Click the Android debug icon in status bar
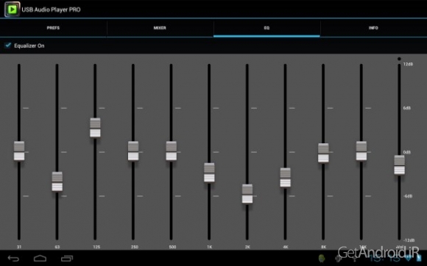This screenshot has height=266, width=427. point(322,258)
